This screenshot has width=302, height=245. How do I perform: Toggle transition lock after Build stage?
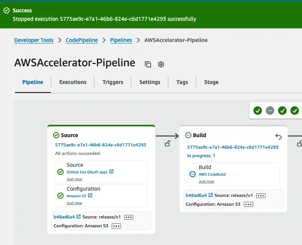pos(300,143)
